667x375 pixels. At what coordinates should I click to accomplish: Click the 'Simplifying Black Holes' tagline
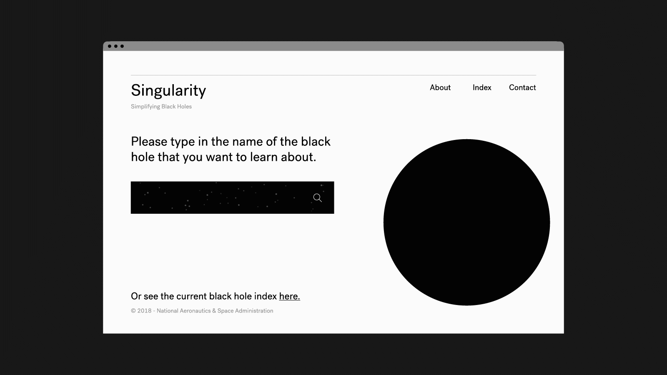tap(161, 107)
